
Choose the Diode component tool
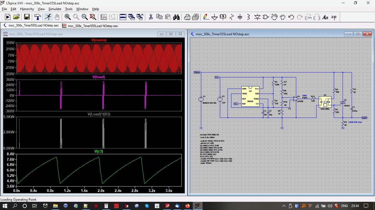[x=257, y=17]
